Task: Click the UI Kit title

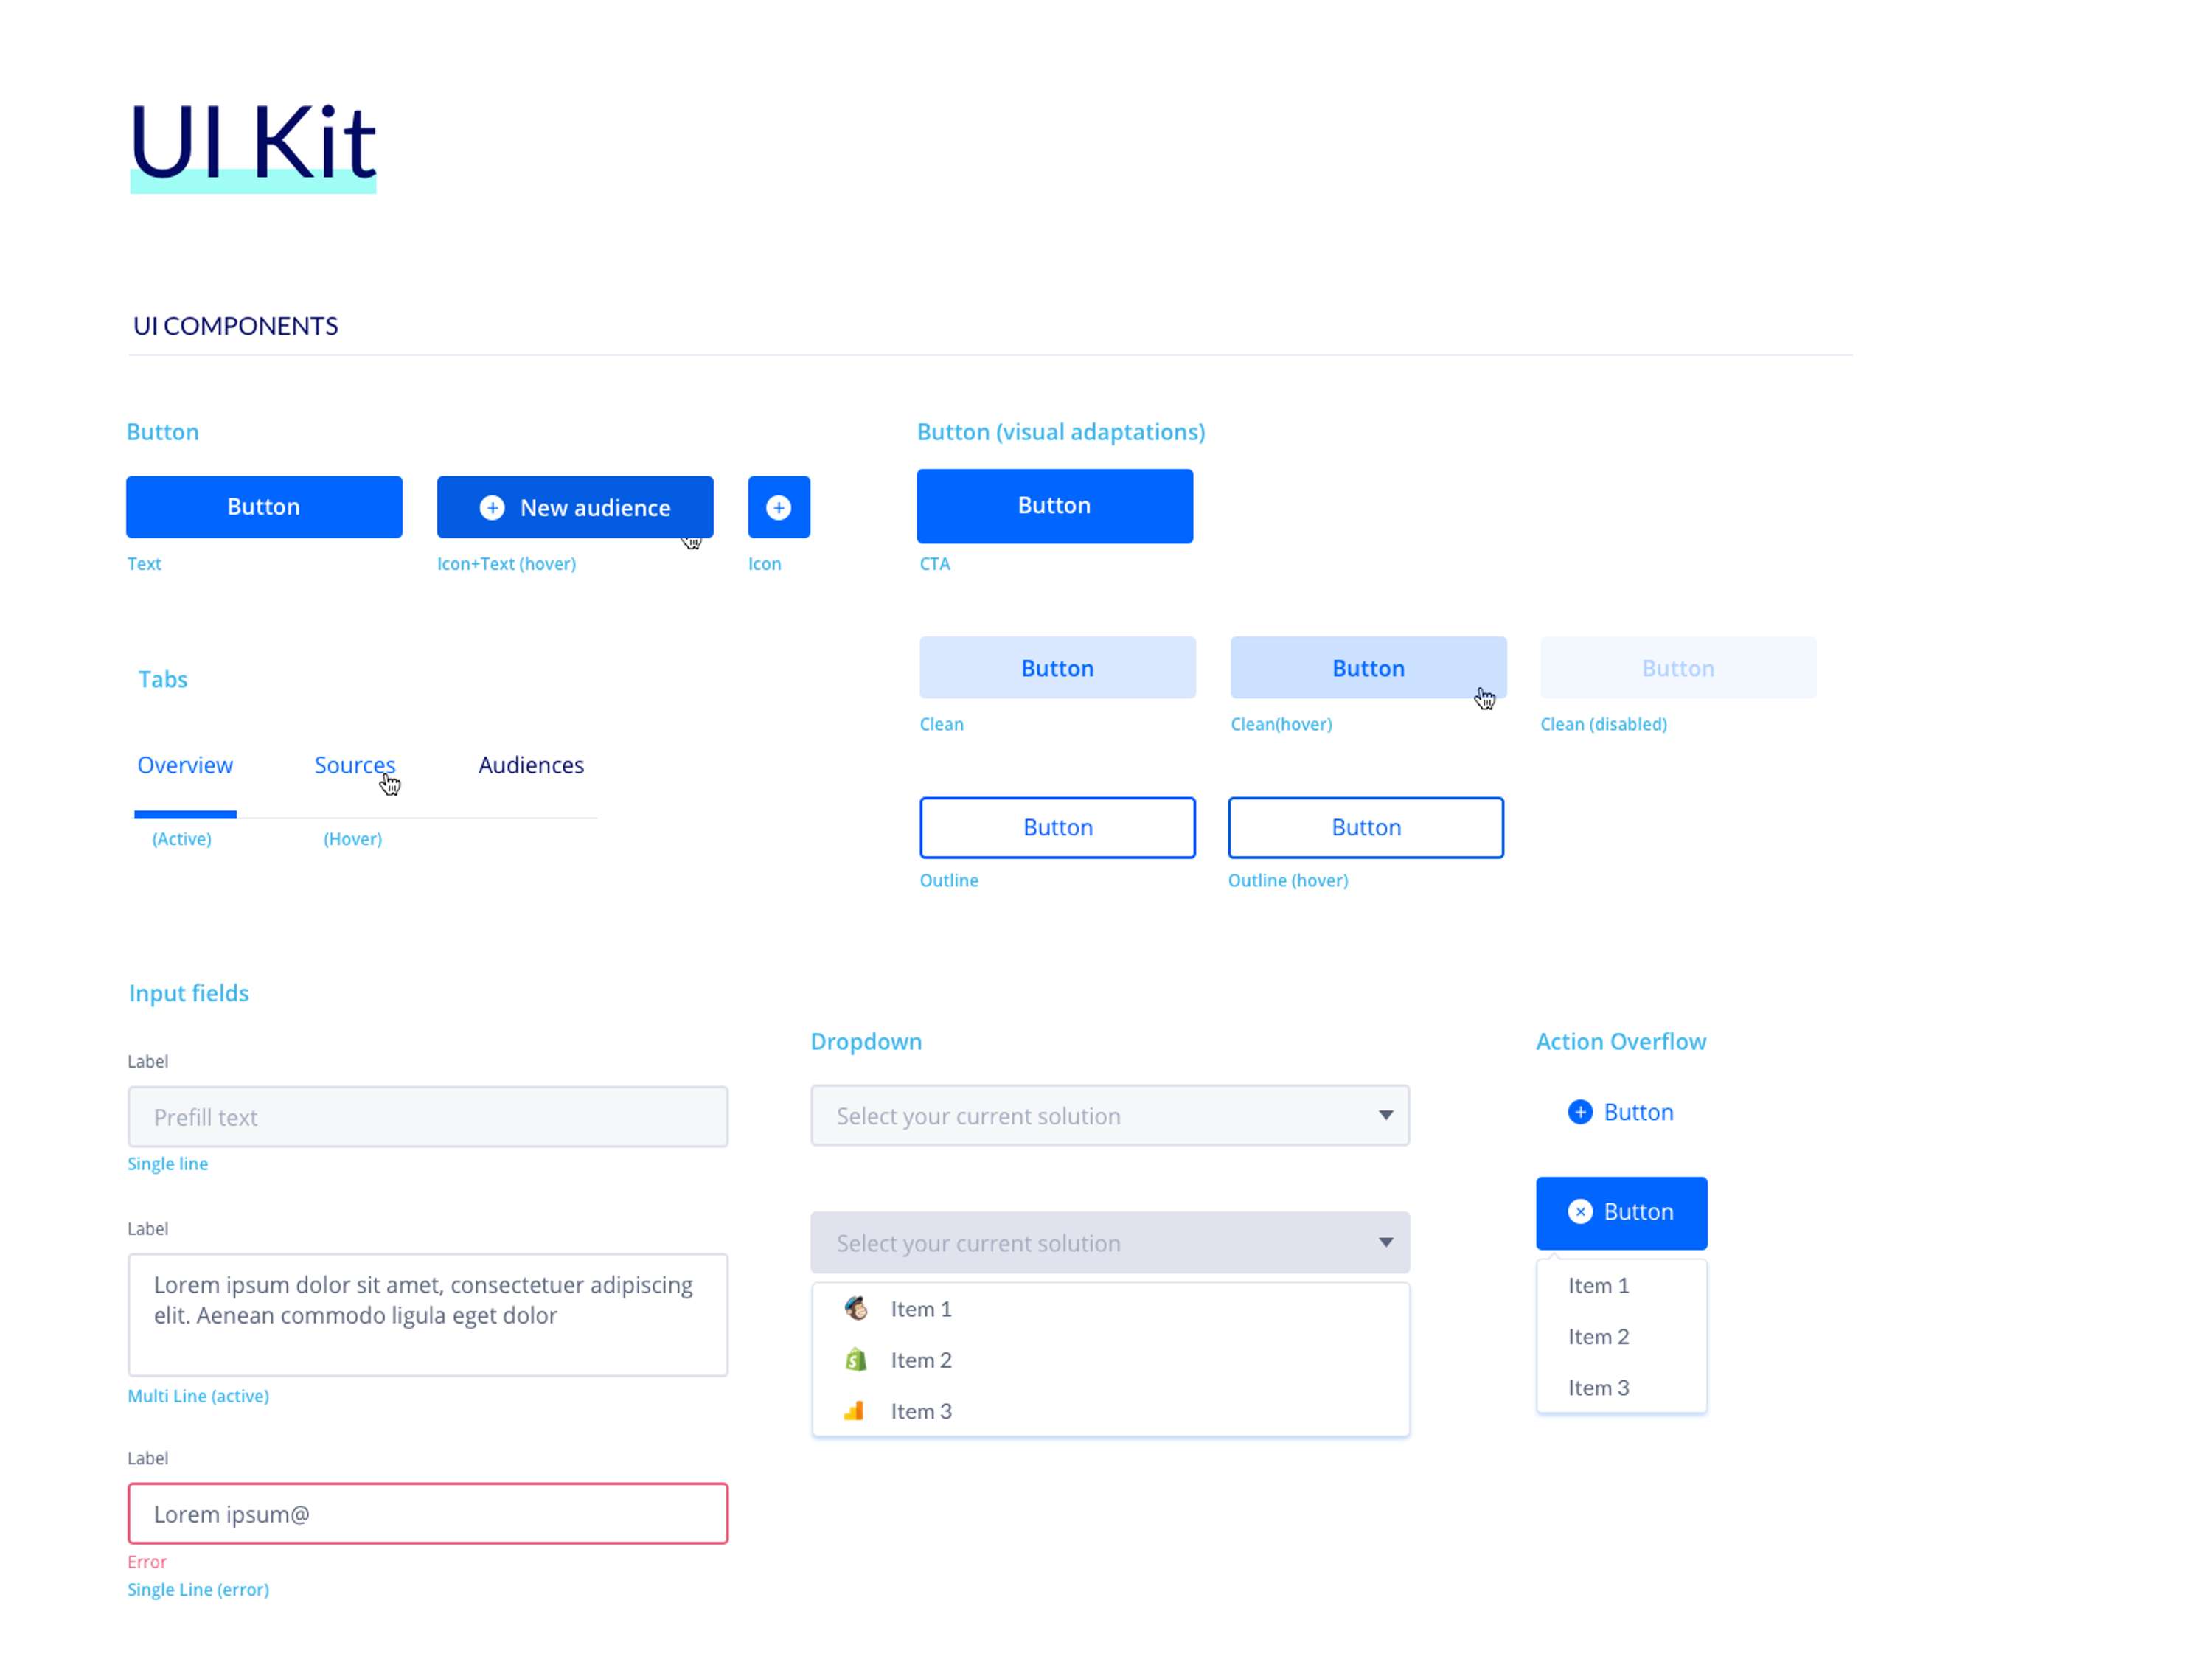Action: [x=253, y=142]
